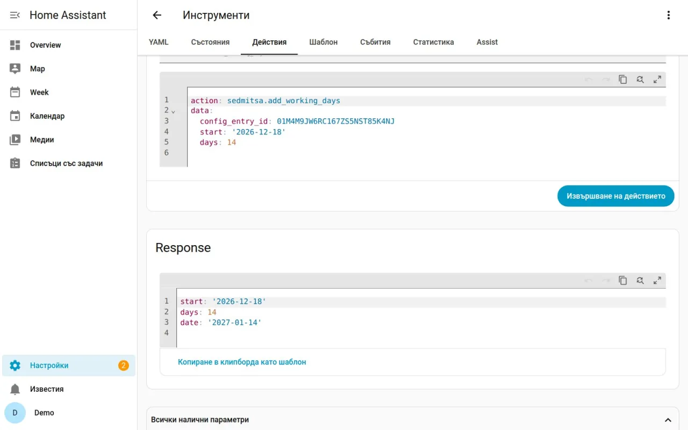
Task: Switch to Шаблон tab
Action: (x=324, y=42)
